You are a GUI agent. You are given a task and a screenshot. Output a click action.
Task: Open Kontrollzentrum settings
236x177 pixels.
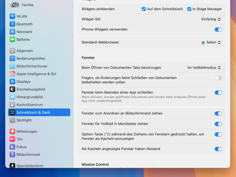[x=39, y=105]
